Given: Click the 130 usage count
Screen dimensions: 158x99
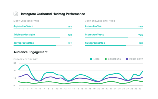Looking at the screenshot, I should pos(70,35).
